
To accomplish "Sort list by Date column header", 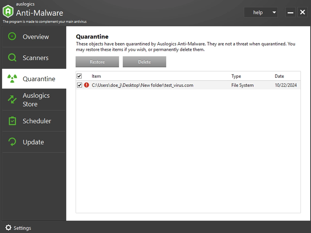I will (x=279, y=76).
